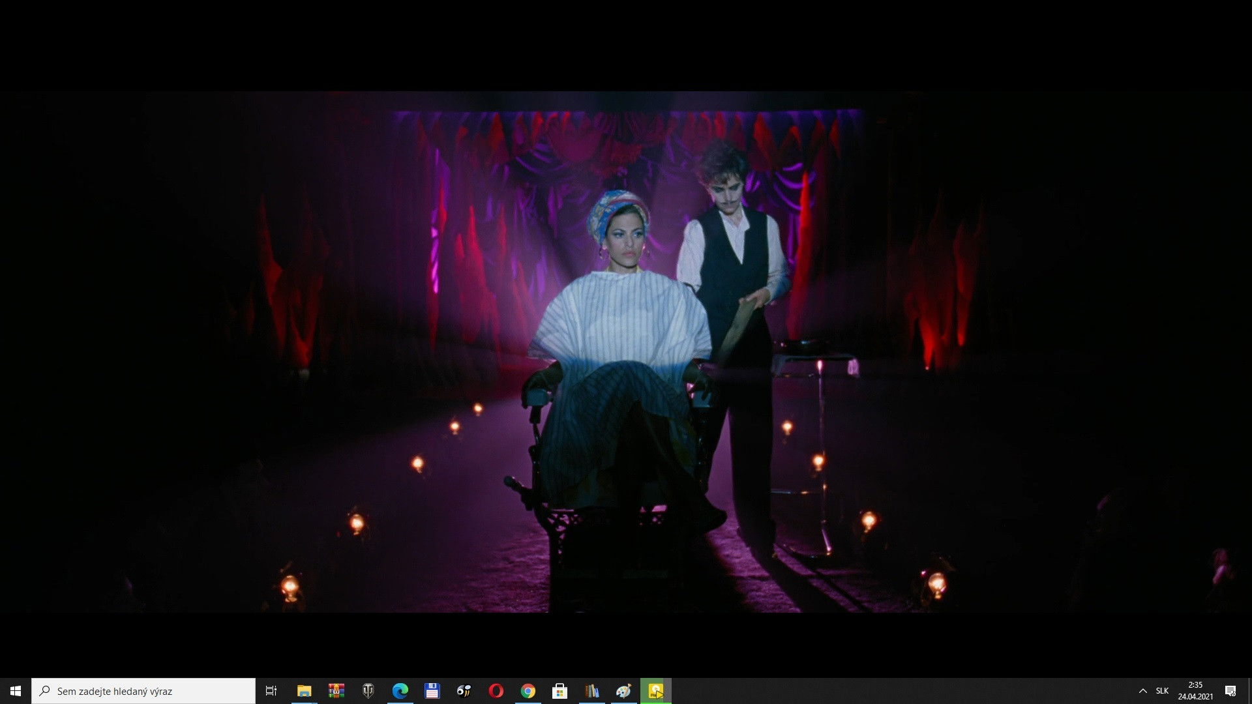Viewport: 1252px width, 704px height.
Task: Open the notification Action Center
Action: (x=1230, y=691)
